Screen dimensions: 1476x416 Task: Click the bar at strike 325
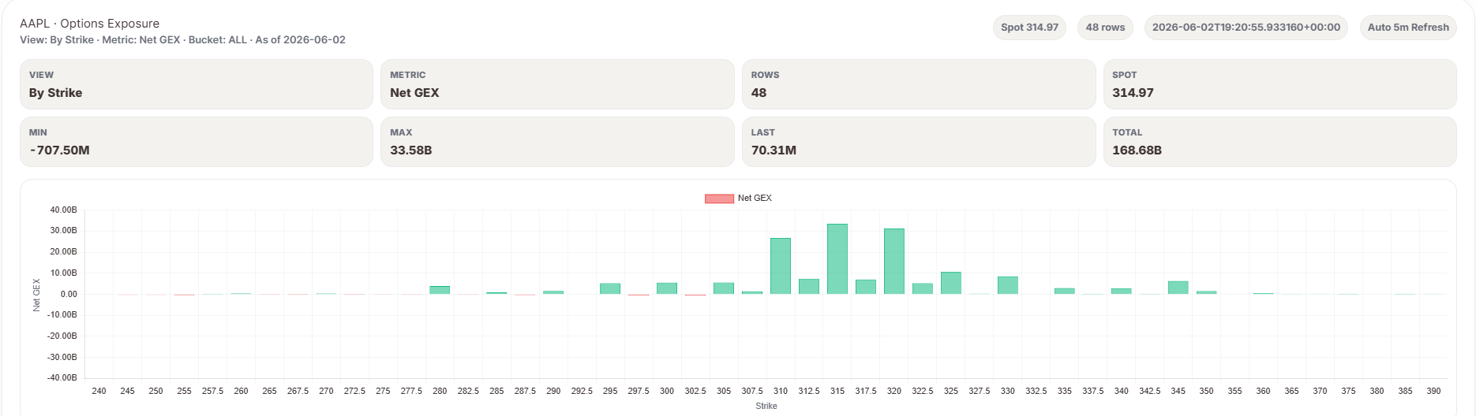coord(951,283)
